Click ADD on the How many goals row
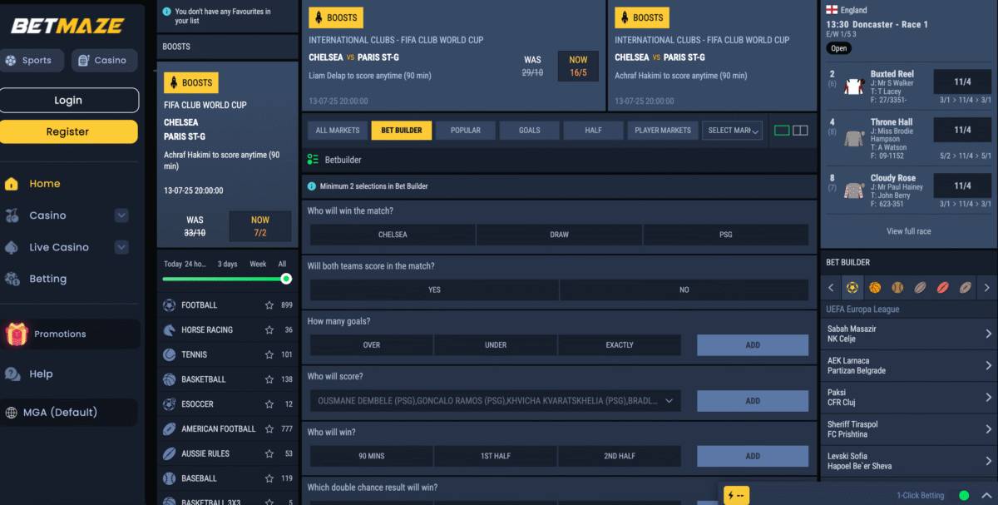This screenshot has height=505, width=998. point(753,345)
